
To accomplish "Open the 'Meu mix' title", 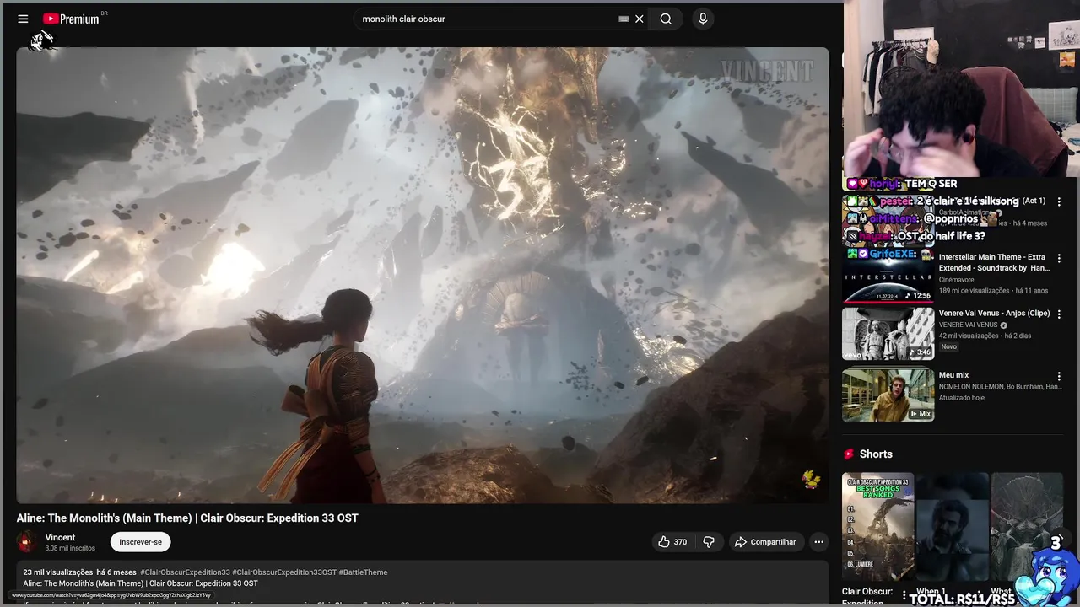I will click(x=953, y=375).
